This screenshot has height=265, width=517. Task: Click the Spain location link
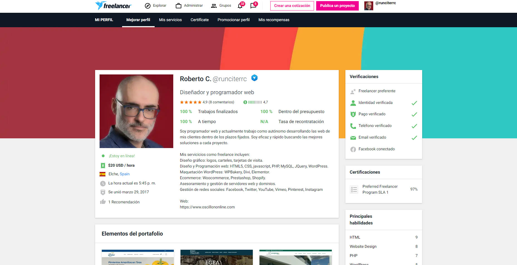tap(125, 174)
